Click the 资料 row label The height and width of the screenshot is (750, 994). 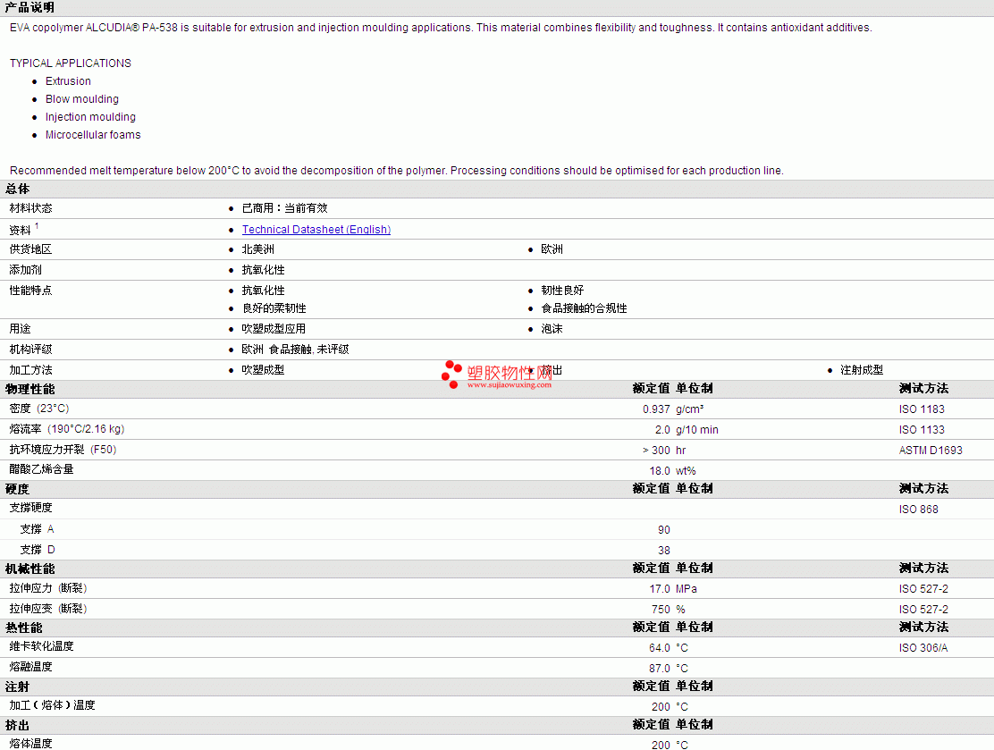[x=20, y=230]
